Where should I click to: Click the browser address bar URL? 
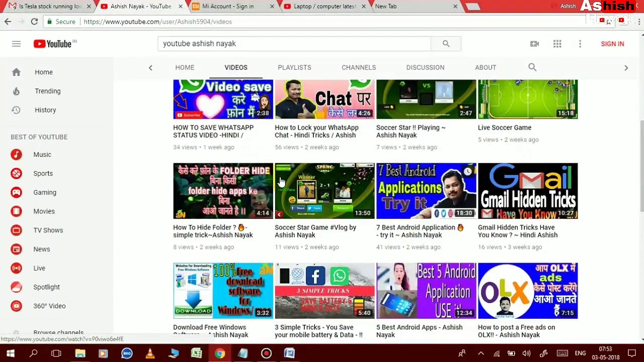coord(157,22)
